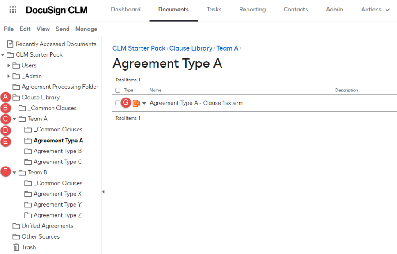Open the Clause Library breadcrumb link
This screenshot has width=397, height=254.
[x=191, y=48]
